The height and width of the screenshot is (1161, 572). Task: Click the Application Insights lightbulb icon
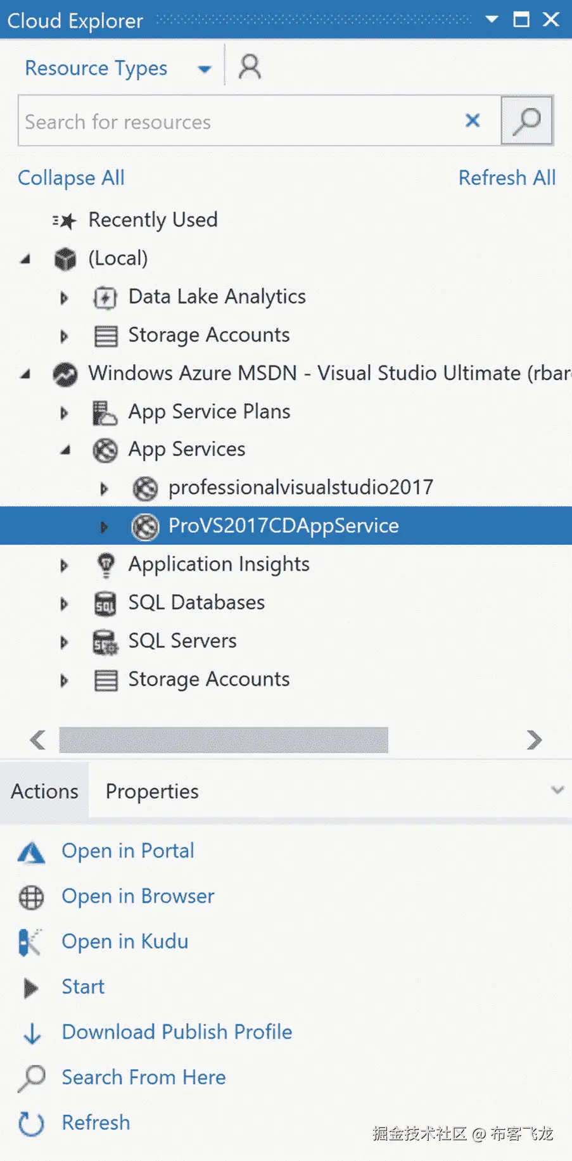coord(106,564)
